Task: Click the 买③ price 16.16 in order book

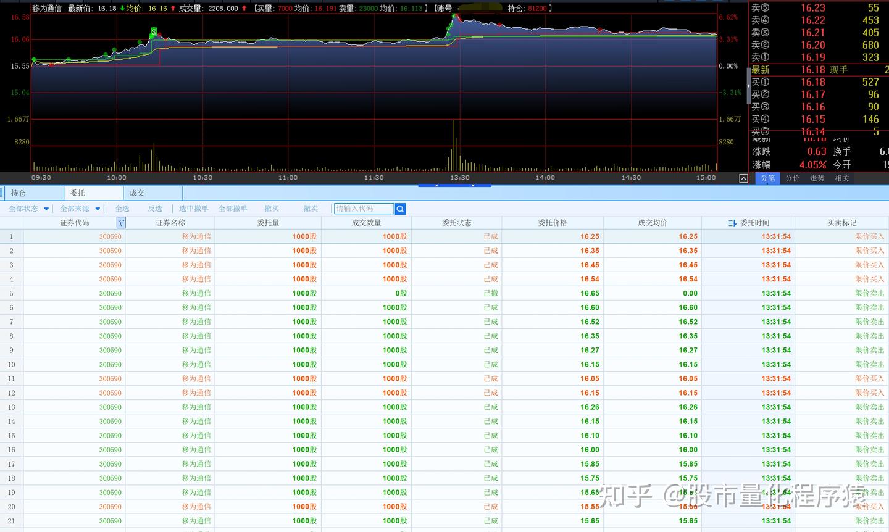Action: [813, 107]
